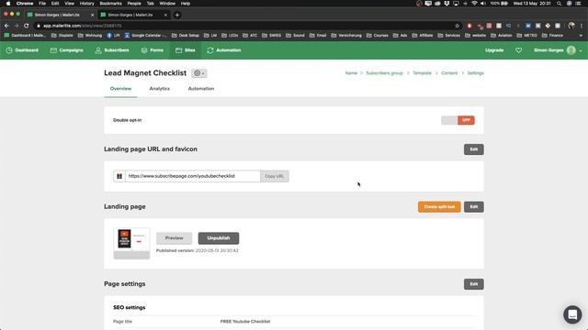
Task: Open the Lead Magnet Checklist gear dropdown
Action: [198, 73]
